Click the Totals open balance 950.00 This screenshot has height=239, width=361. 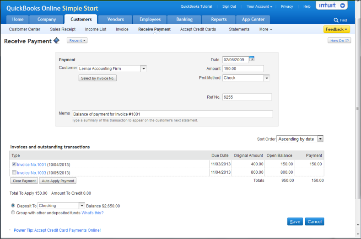coord(287,181)
